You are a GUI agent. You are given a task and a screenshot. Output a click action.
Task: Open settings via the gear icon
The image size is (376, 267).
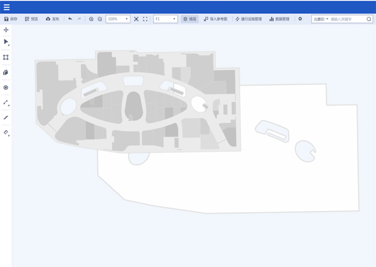click(x=300, y=19)
